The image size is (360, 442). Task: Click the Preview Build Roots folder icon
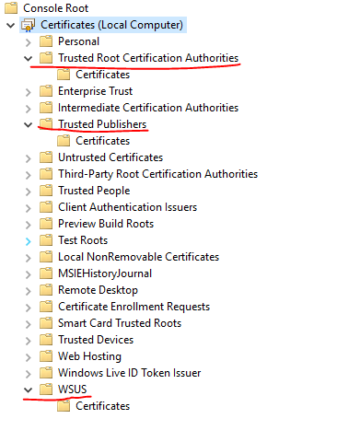[x=46, y=224]
